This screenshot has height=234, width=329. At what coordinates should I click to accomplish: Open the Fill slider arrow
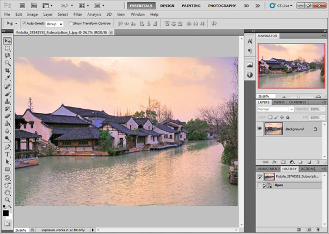(x=323, y=117)
